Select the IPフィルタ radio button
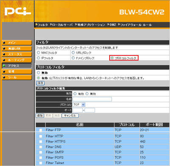The height and width of the screenshot is (166, 170). pyautogui.click(x=38, y=58)
